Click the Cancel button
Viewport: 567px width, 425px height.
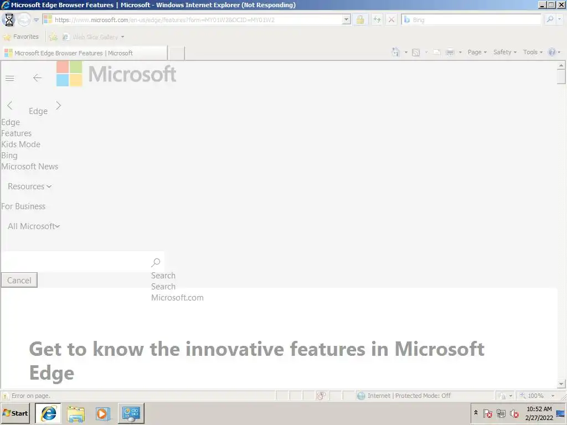(x=19, y=281)
